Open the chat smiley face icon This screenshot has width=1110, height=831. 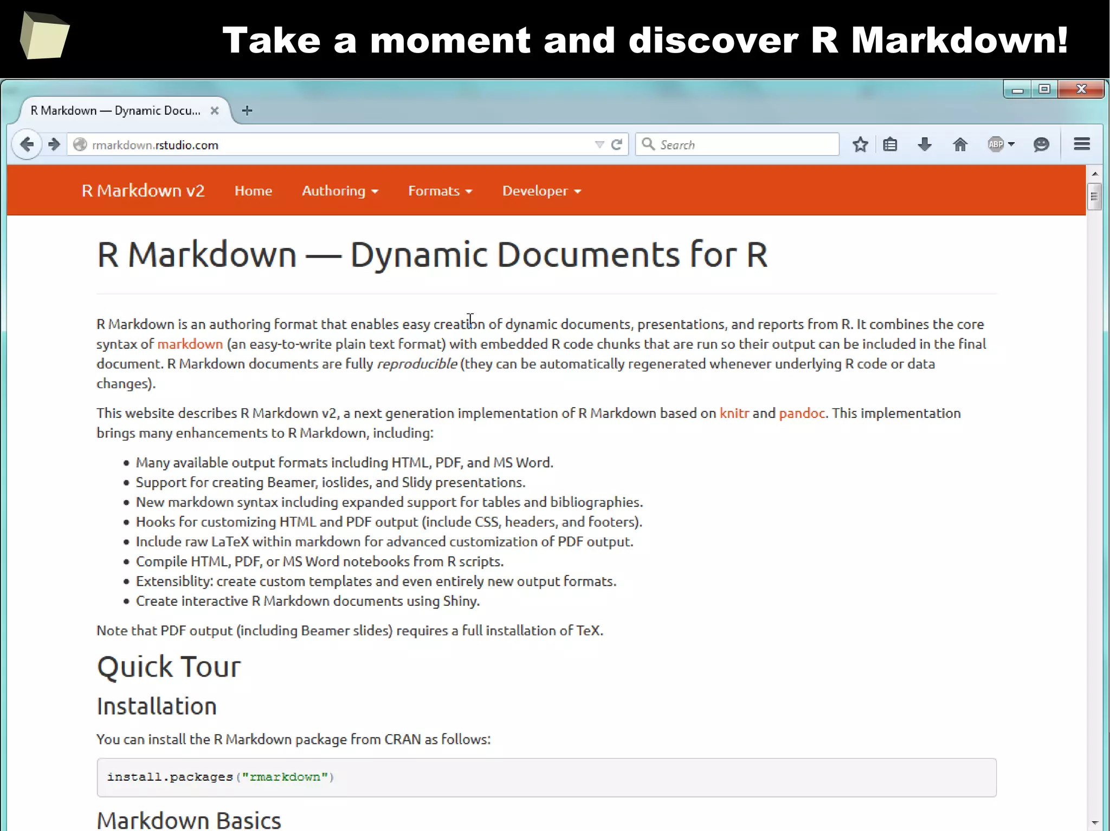[x=1041, y=145]
